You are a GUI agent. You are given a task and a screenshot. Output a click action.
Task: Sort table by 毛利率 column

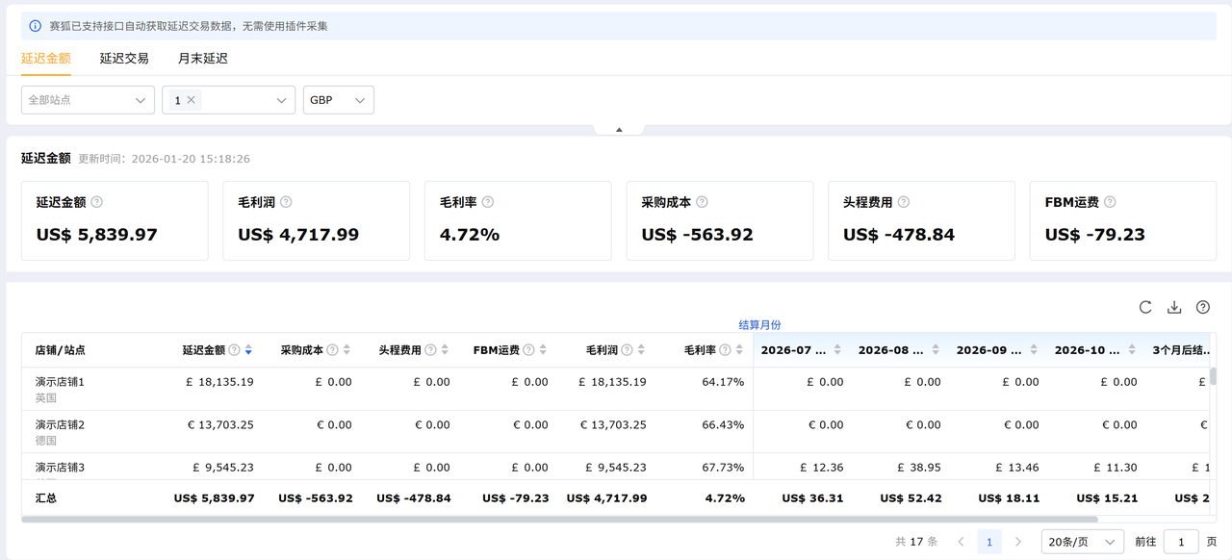pos(740,350)
